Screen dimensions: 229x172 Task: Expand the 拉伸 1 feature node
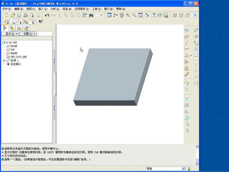coord(4,60)
